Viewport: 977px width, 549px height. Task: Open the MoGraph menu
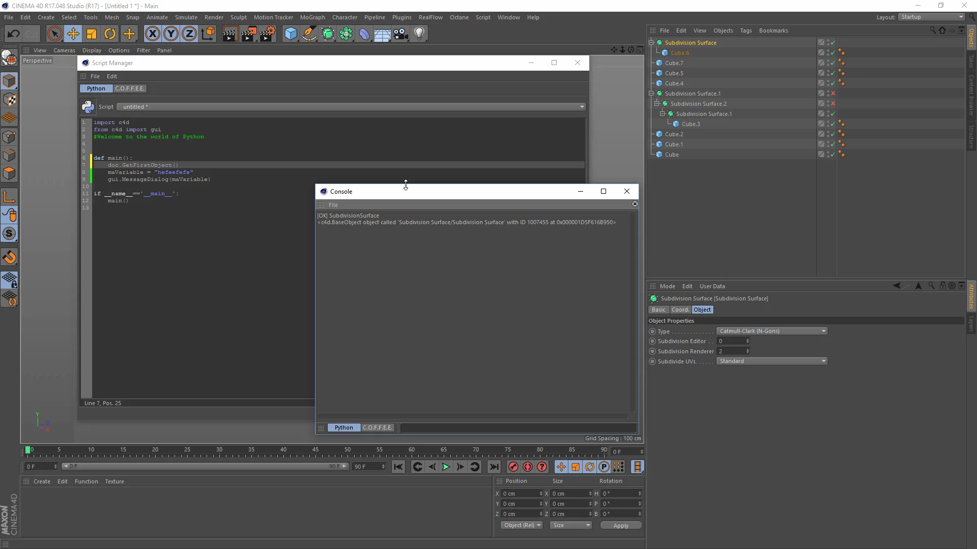[x=312, y=17]
